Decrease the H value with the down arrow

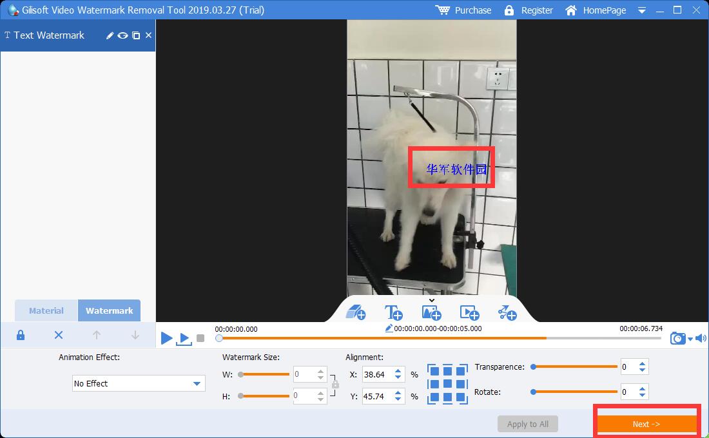click(320, 399)
